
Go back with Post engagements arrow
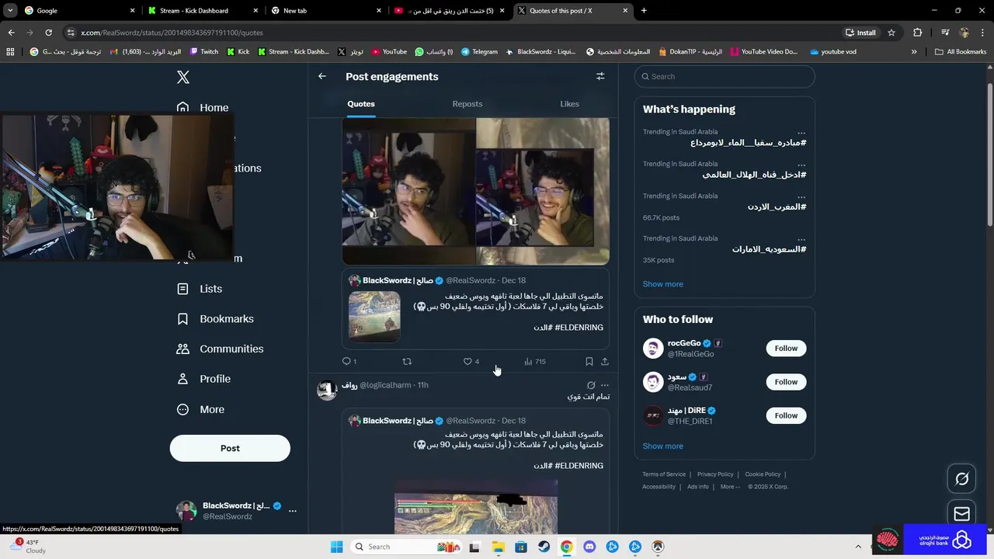pyautogui.click(x=322, y=76)
